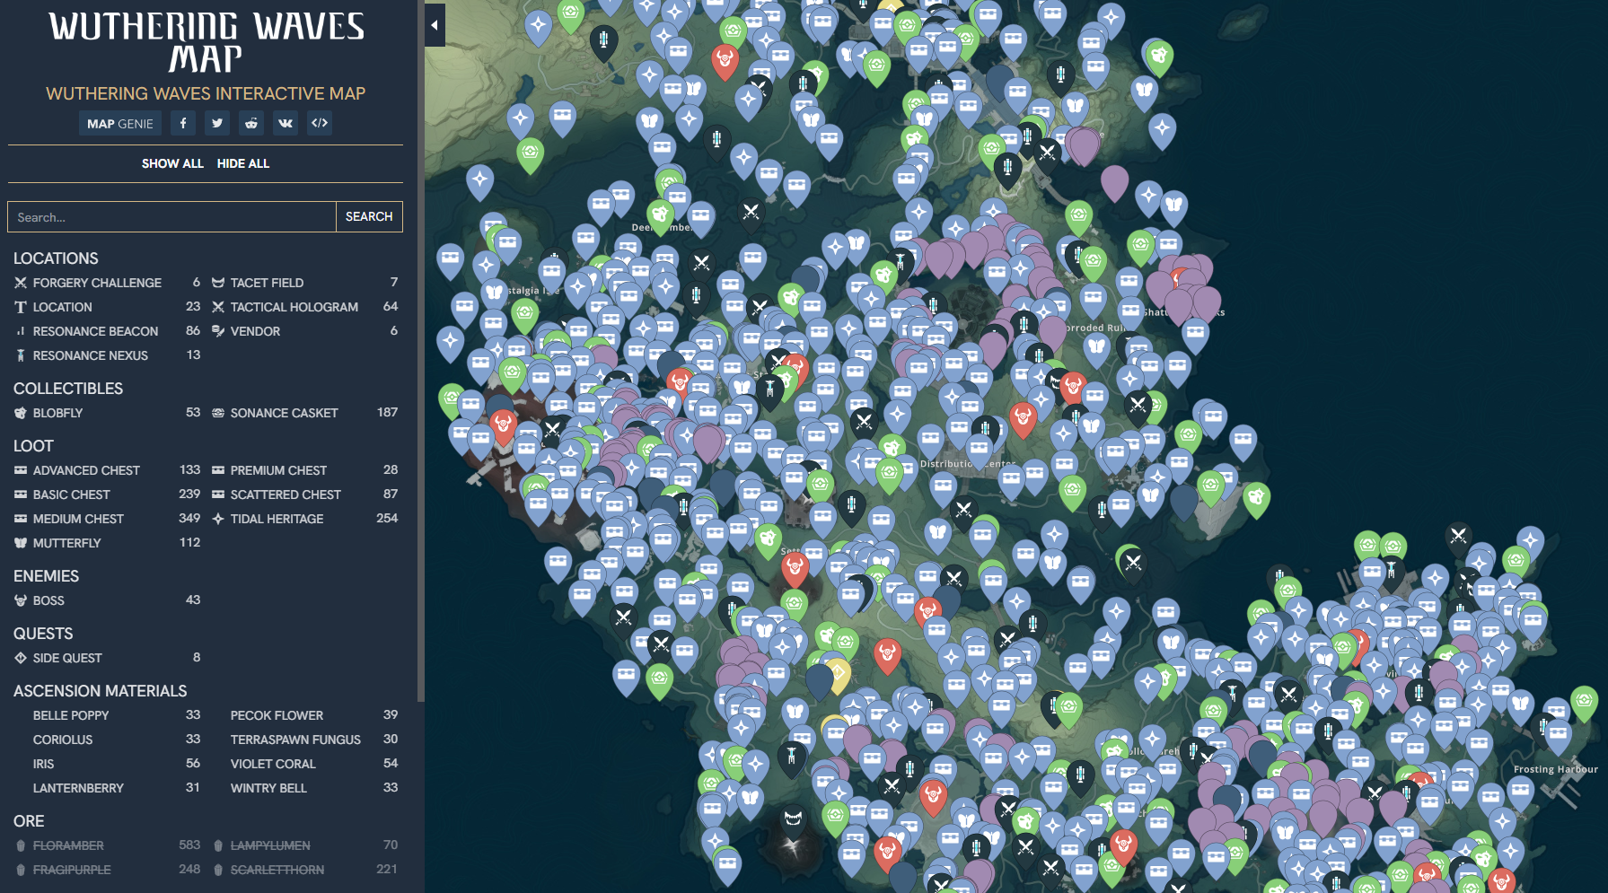Collapse the Collectibles category heading
This screenshot has width=1608, height=893.
68,389
